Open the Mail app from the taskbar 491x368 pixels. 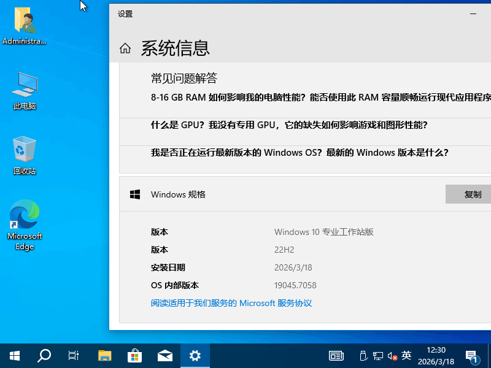click(x=164, y=355)
